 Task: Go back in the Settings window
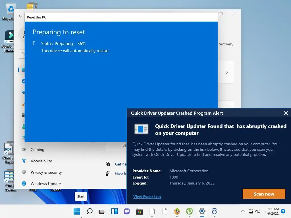(20, 16)
